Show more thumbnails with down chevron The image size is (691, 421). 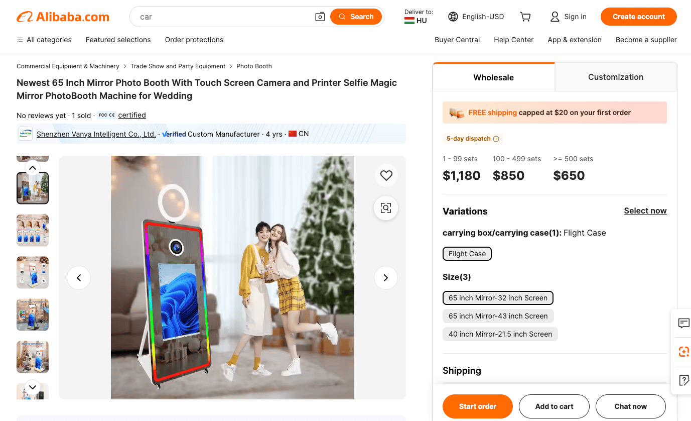coord(33,387)
